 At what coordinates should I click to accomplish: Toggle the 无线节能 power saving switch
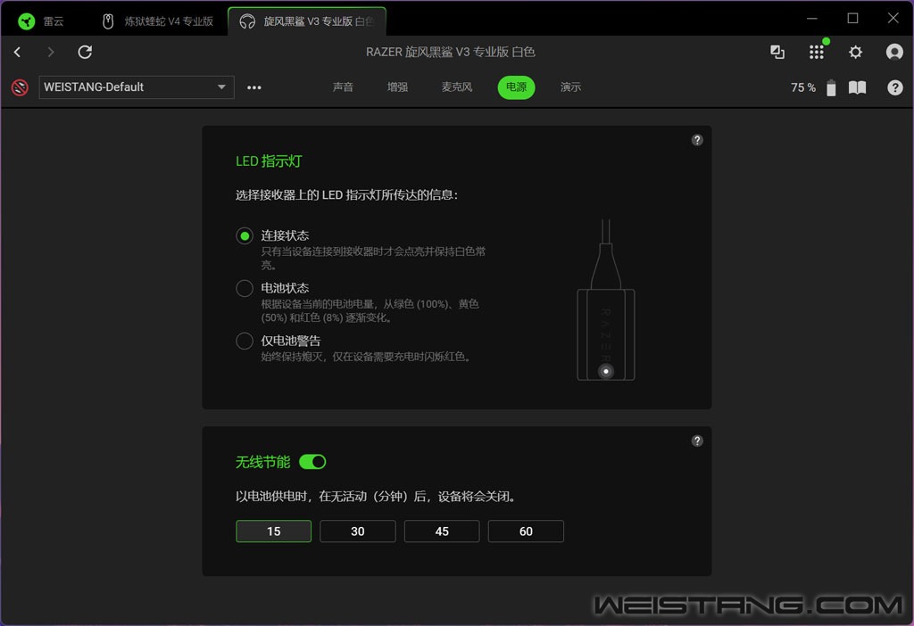(312, 462)
